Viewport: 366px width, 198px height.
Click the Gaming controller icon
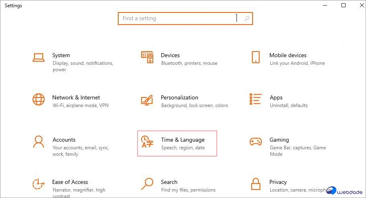255,142
